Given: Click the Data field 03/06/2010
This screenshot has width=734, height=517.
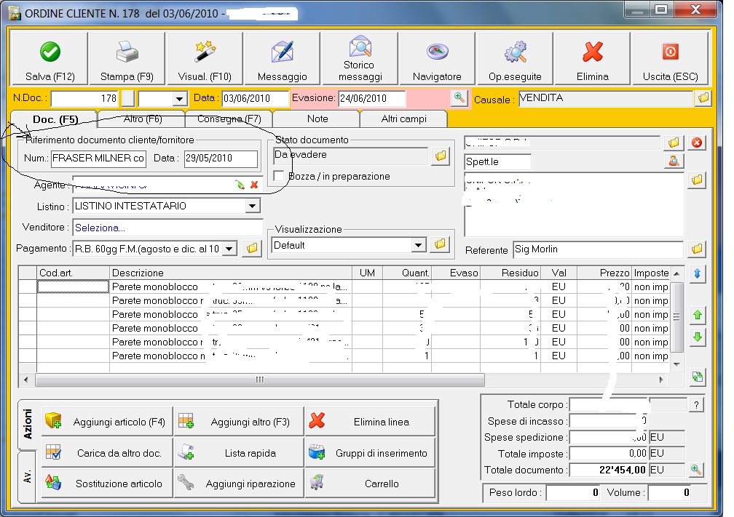Looking at the screenshot, I should (x=255, y=98).
